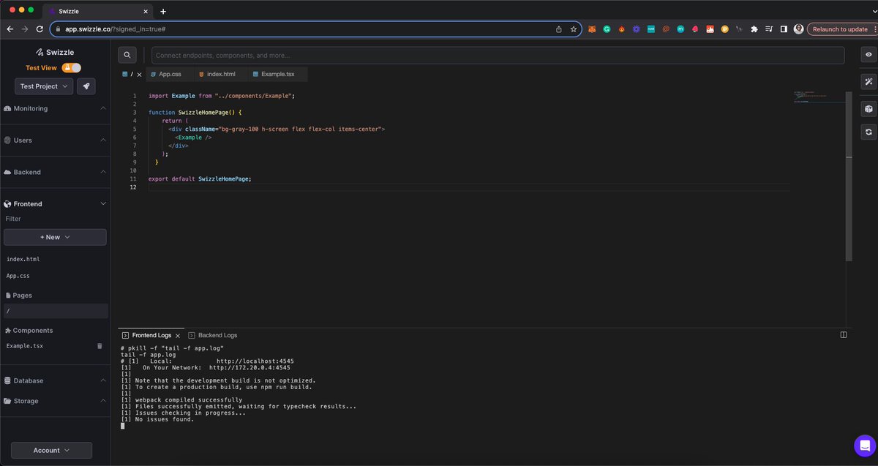Click the refresh/sync icon on right sidebar
The height and width of the screenshot is (466, 878).
[x=868, y=132]
